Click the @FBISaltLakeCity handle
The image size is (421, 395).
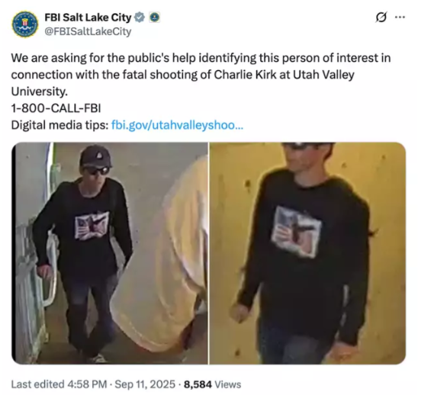tap(88, 31)
